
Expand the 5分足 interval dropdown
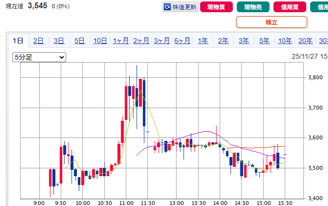[39, 57]
